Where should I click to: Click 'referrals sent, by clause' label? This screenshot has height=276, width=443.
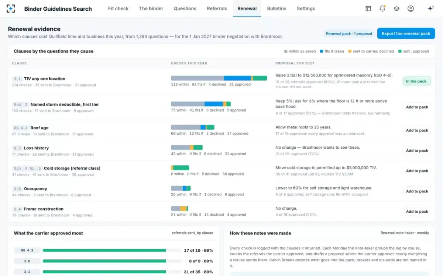click(x=192, y=233)
